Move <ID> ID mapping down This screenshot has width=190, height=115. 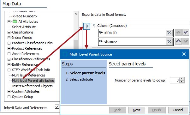pyautogui.click(x=186, y=33)
